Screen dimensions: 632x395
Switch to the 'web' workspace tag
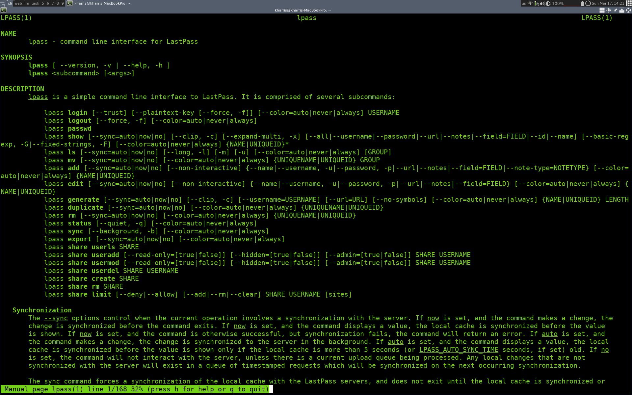click(x=18, y=3)
